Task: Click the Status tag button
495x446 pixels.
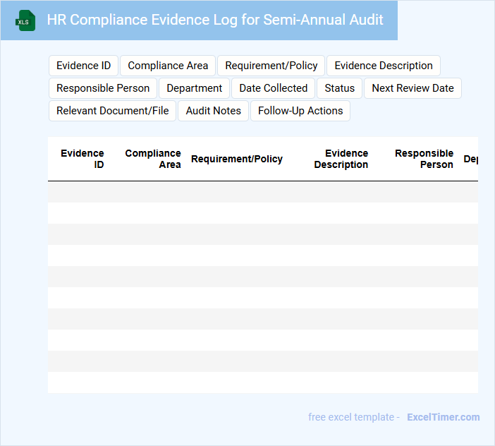Action: [x=339, y=88]
